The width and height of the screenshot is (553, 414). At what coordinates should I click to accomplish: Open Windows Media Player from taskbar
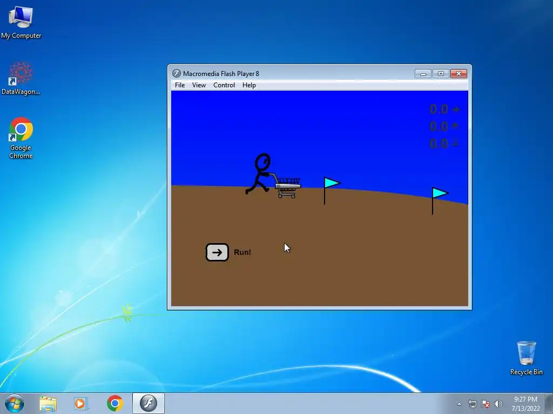(81, 403)
